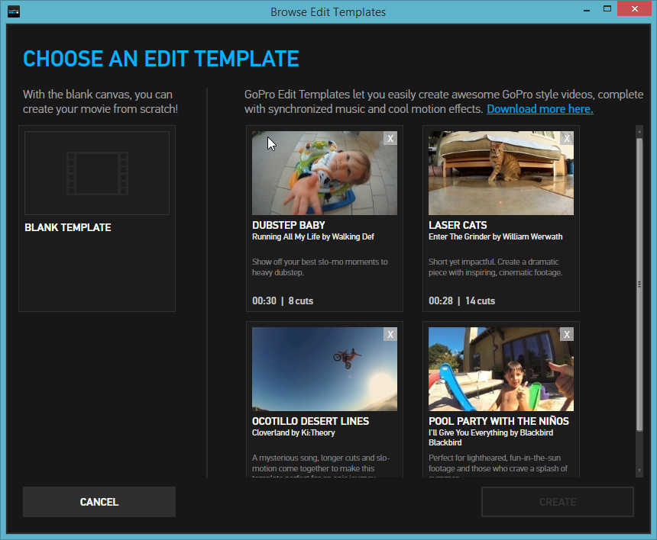Screen dimensions: 657x540
Task: Select the blank template filmstrip icon
Action: (x=97, y=173)
